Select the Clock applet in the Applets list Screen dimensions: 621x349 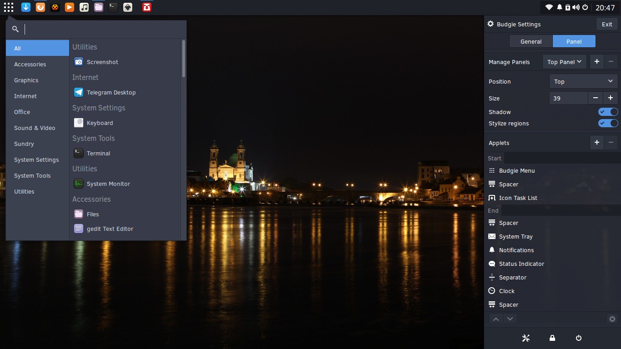[x=506, y=291]
